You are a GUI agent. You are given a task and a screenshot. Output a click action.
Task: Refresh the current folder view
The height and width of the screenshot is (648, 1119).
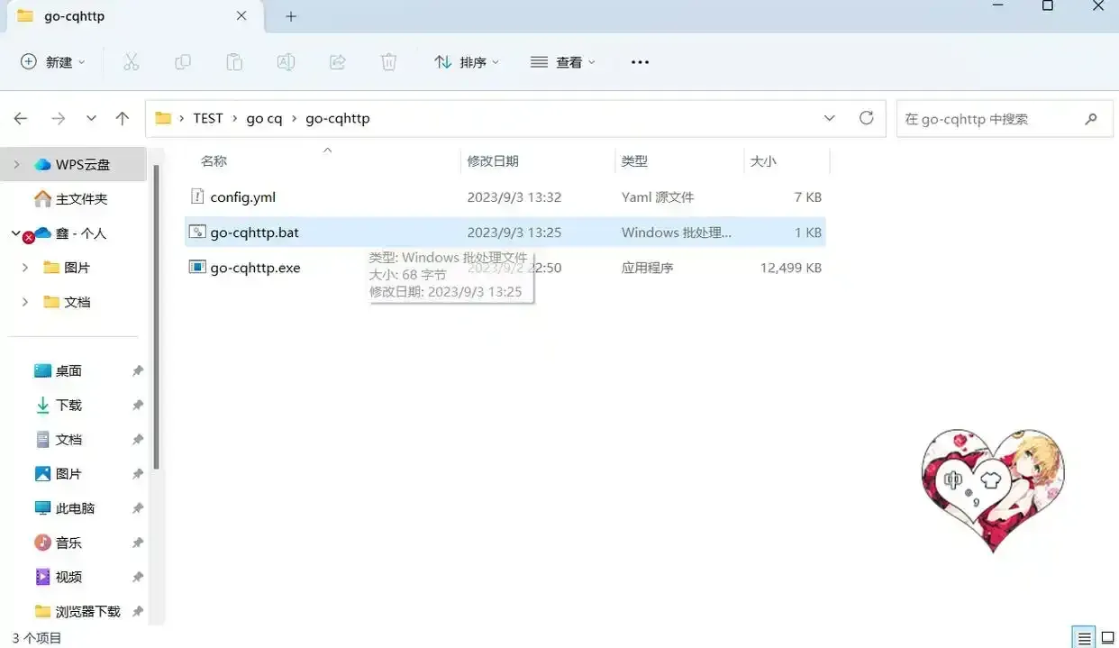tap(866, 118)
